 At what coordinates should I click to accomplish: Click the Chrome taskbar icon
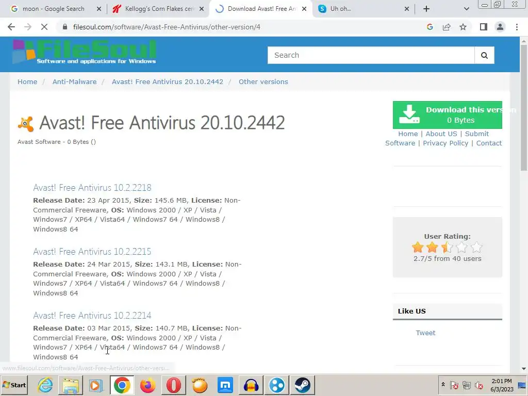[122, 385]
